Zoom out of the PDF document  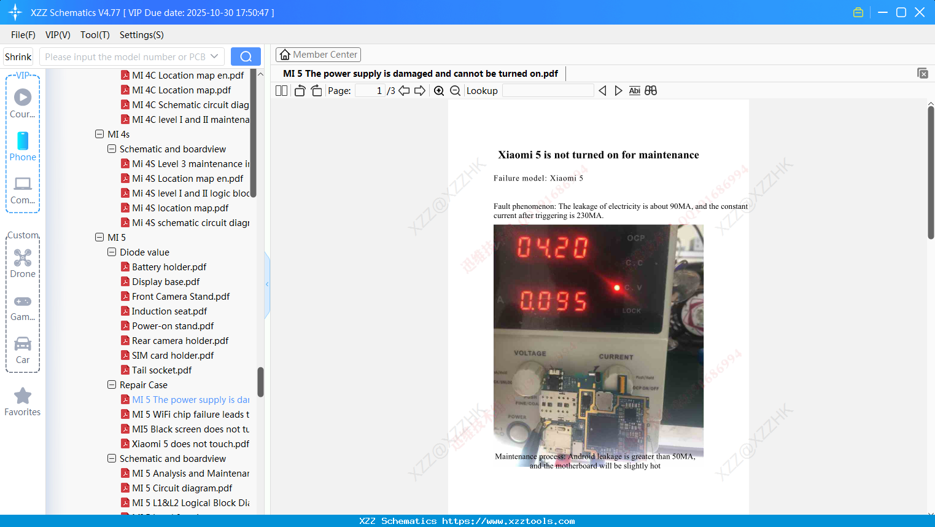[455, 90]
